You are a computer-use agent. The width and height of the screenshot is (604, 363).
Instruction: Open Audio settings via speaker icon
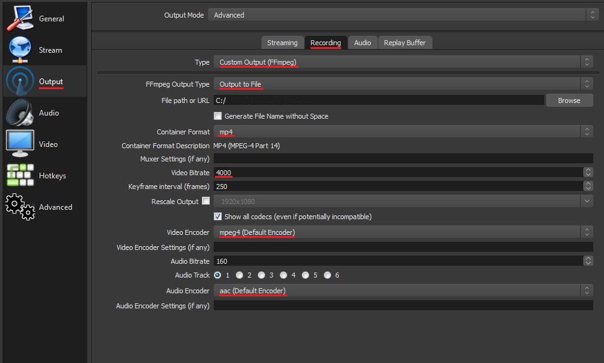[x=20, y=113]
